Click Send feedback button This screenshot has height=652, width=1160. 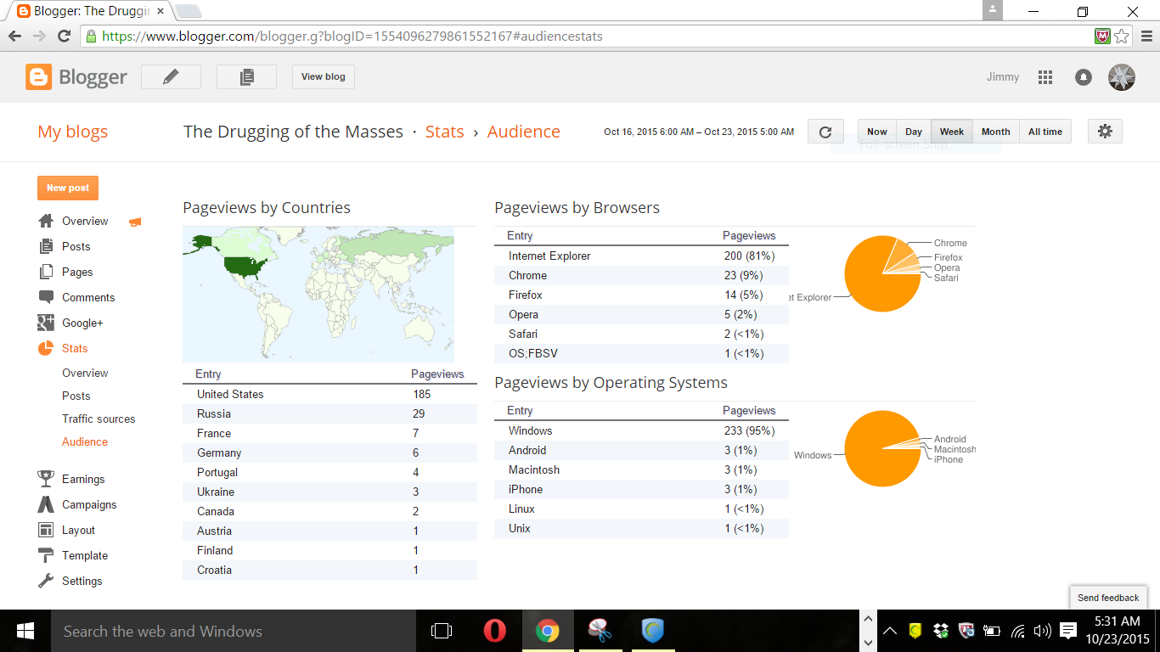(1108, 598)
